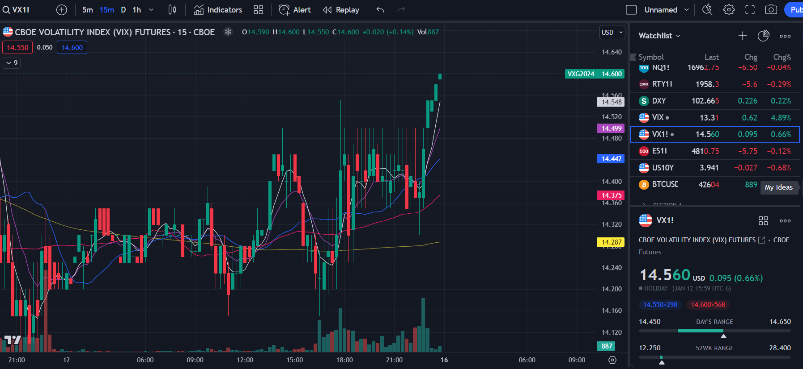Toggle the asterisk indicator beside the chart title
Screen dimensions: 803x369
point(228,32)
